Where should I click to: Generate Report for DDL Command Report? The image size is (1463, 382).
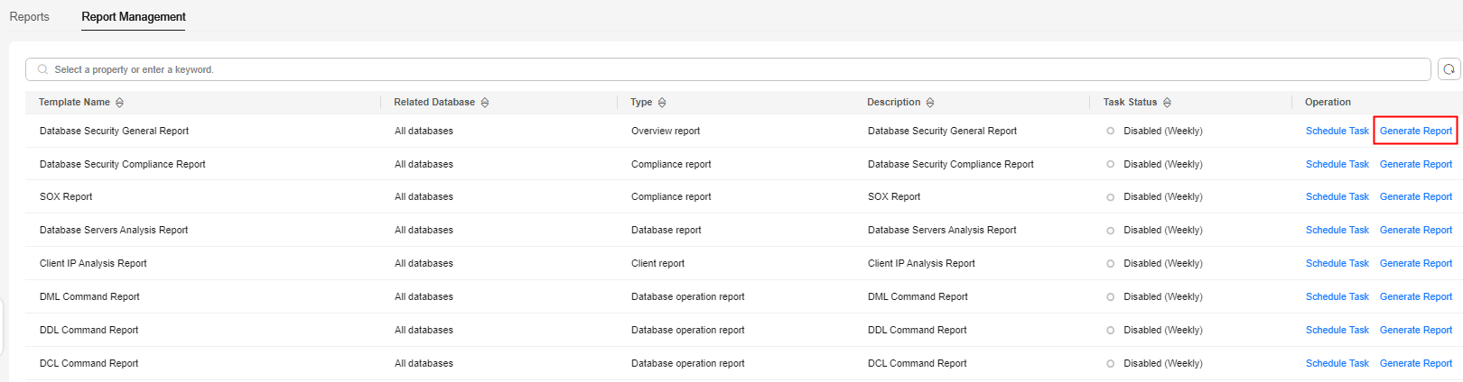pos(1415,330)
